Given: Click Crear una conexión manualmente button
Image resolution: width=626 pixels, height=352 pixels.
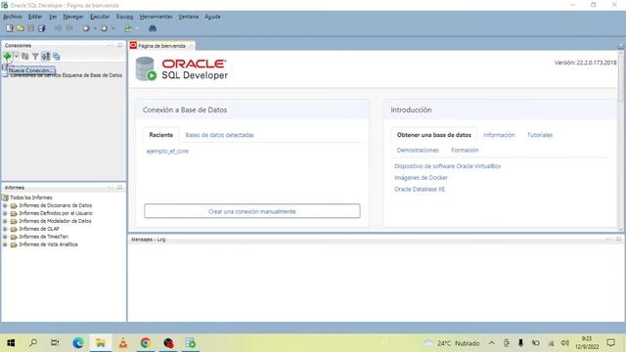Looking at the screenshot, I should pyautogui.click(x=252, y=211).
